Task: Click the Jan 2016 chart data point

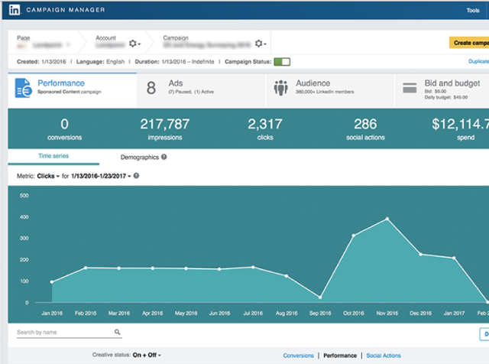Action: pyautogui.click(x=52, y=282)
